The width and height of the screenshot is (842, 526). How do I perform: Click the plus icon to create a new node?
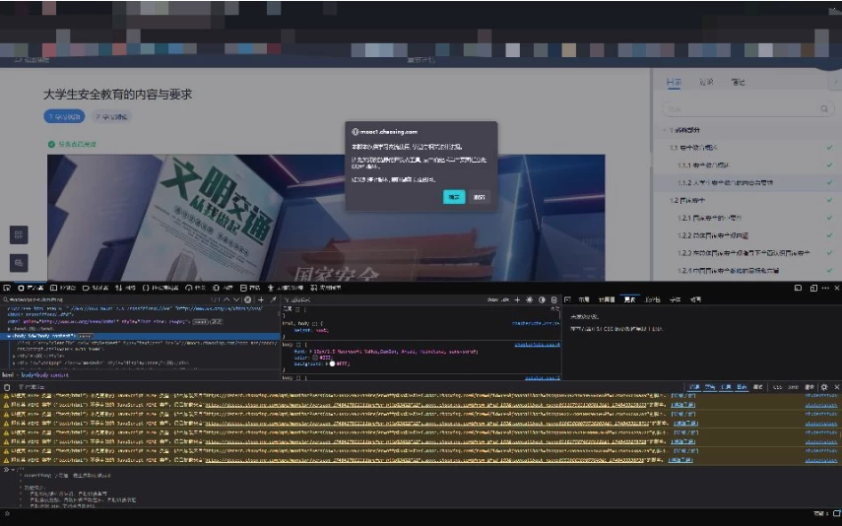[x=261, y=299]
